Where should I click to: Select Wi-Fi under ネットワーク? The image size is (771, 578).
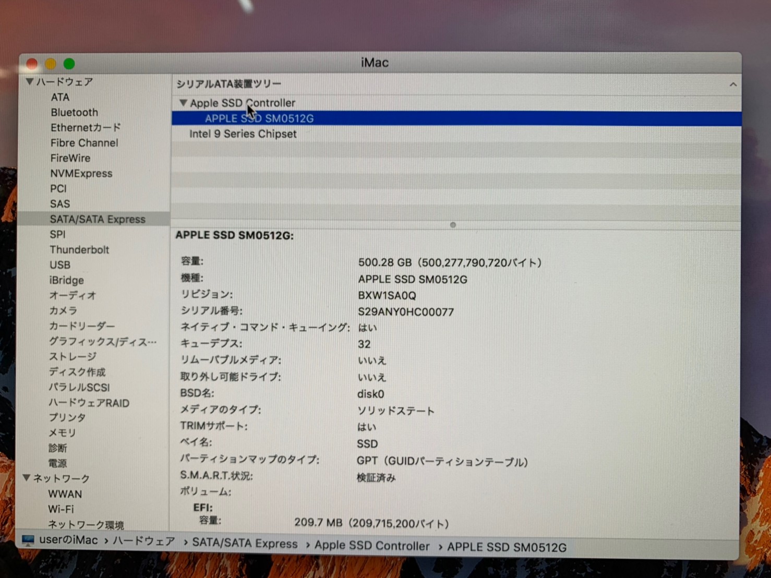click(x=61, y=509)
